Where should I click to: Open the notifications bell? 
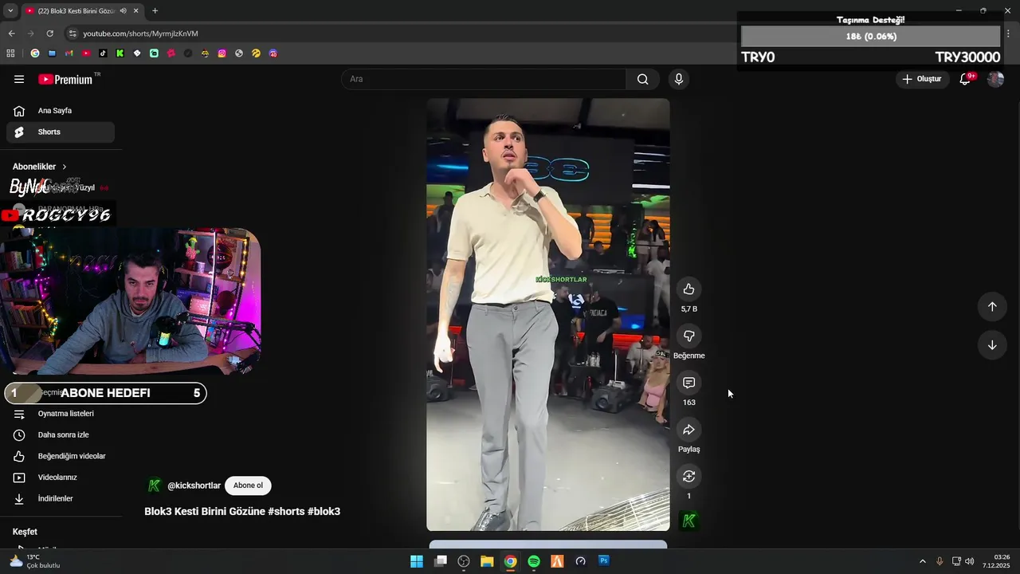coord(965,79)
